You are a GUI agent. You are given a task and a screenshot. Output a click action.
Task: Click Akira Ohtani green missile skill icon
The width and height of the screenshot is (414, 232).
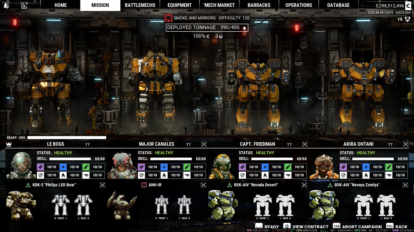pyautogui.click(x=389, y=167)
